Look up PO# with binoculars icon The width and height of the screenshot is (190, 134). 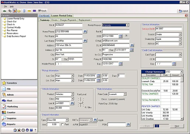pyautogui.click(x=128, y=124)
